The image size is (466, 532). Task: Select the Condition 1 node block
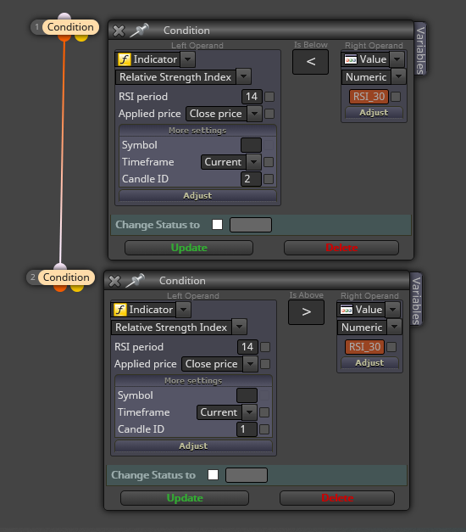pos(70,27)
